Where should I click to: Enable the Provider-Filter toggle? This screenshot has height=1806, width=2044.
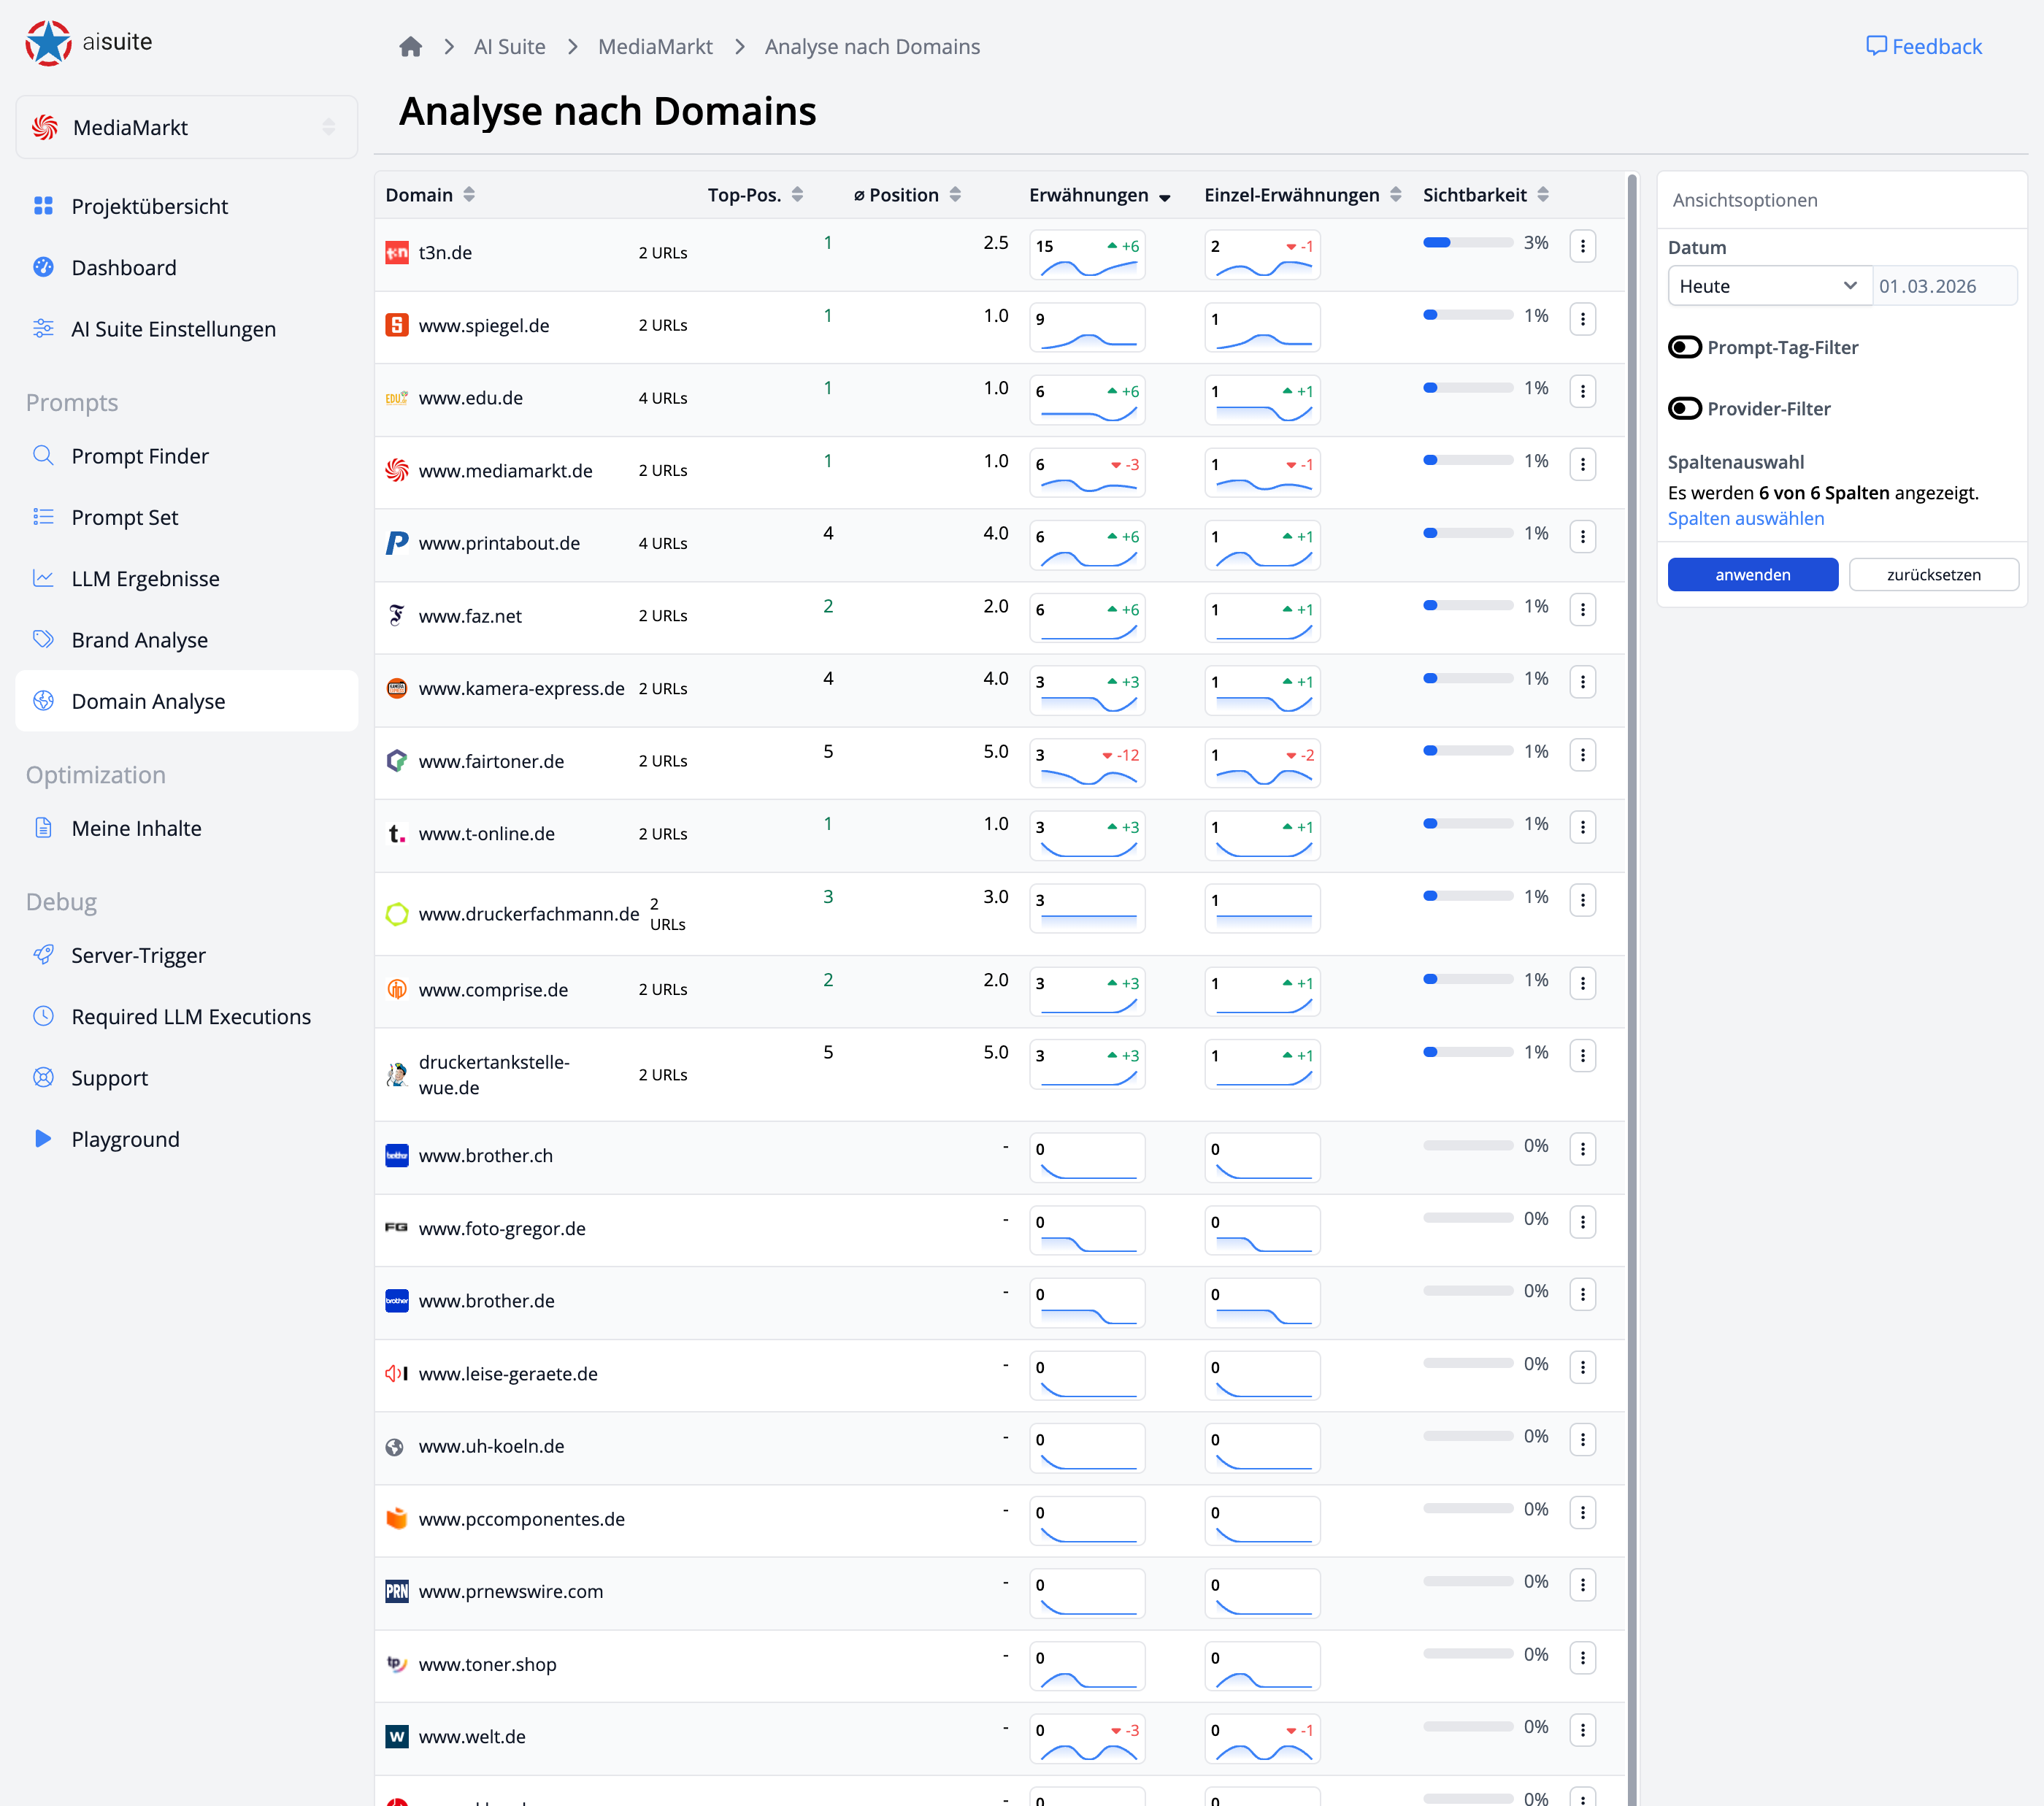[1685, 408]
